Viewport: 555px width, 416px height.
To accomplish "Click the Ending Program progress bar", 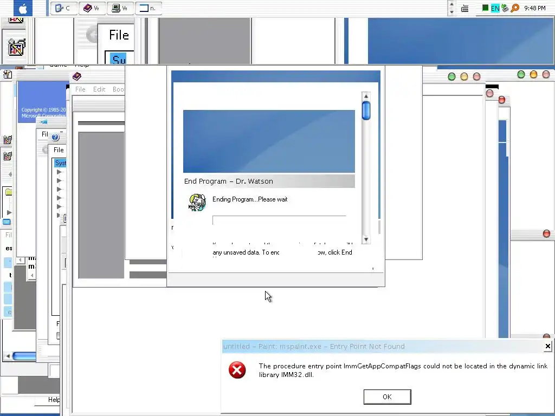I will (x=279, y=220).
